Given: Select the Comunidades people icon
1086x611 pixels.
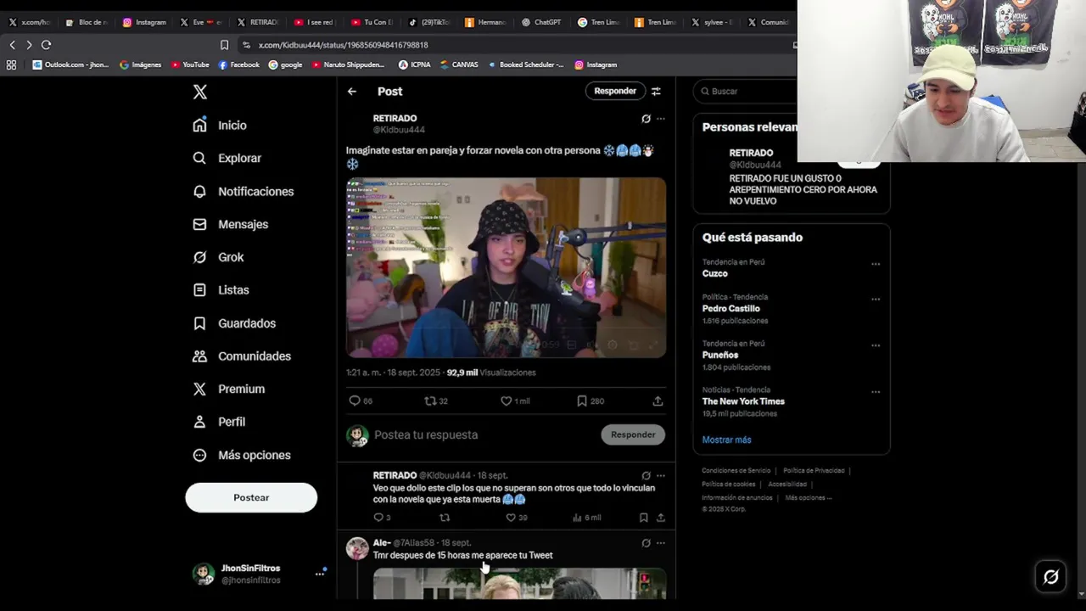Looking at the screenshot, I should [x=199, y=356].
